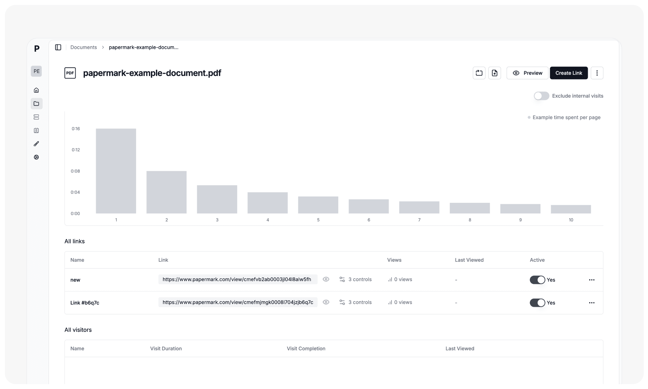Enable Exclude internal visits toggle
648x389 pixels.
541,96
